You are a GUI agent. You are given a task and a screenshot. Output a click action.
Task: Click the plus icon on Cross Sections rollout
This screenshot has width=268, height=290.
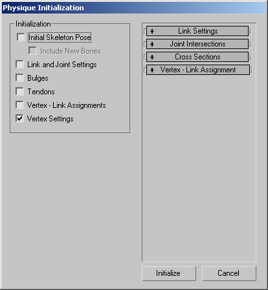tap(152, 57)
